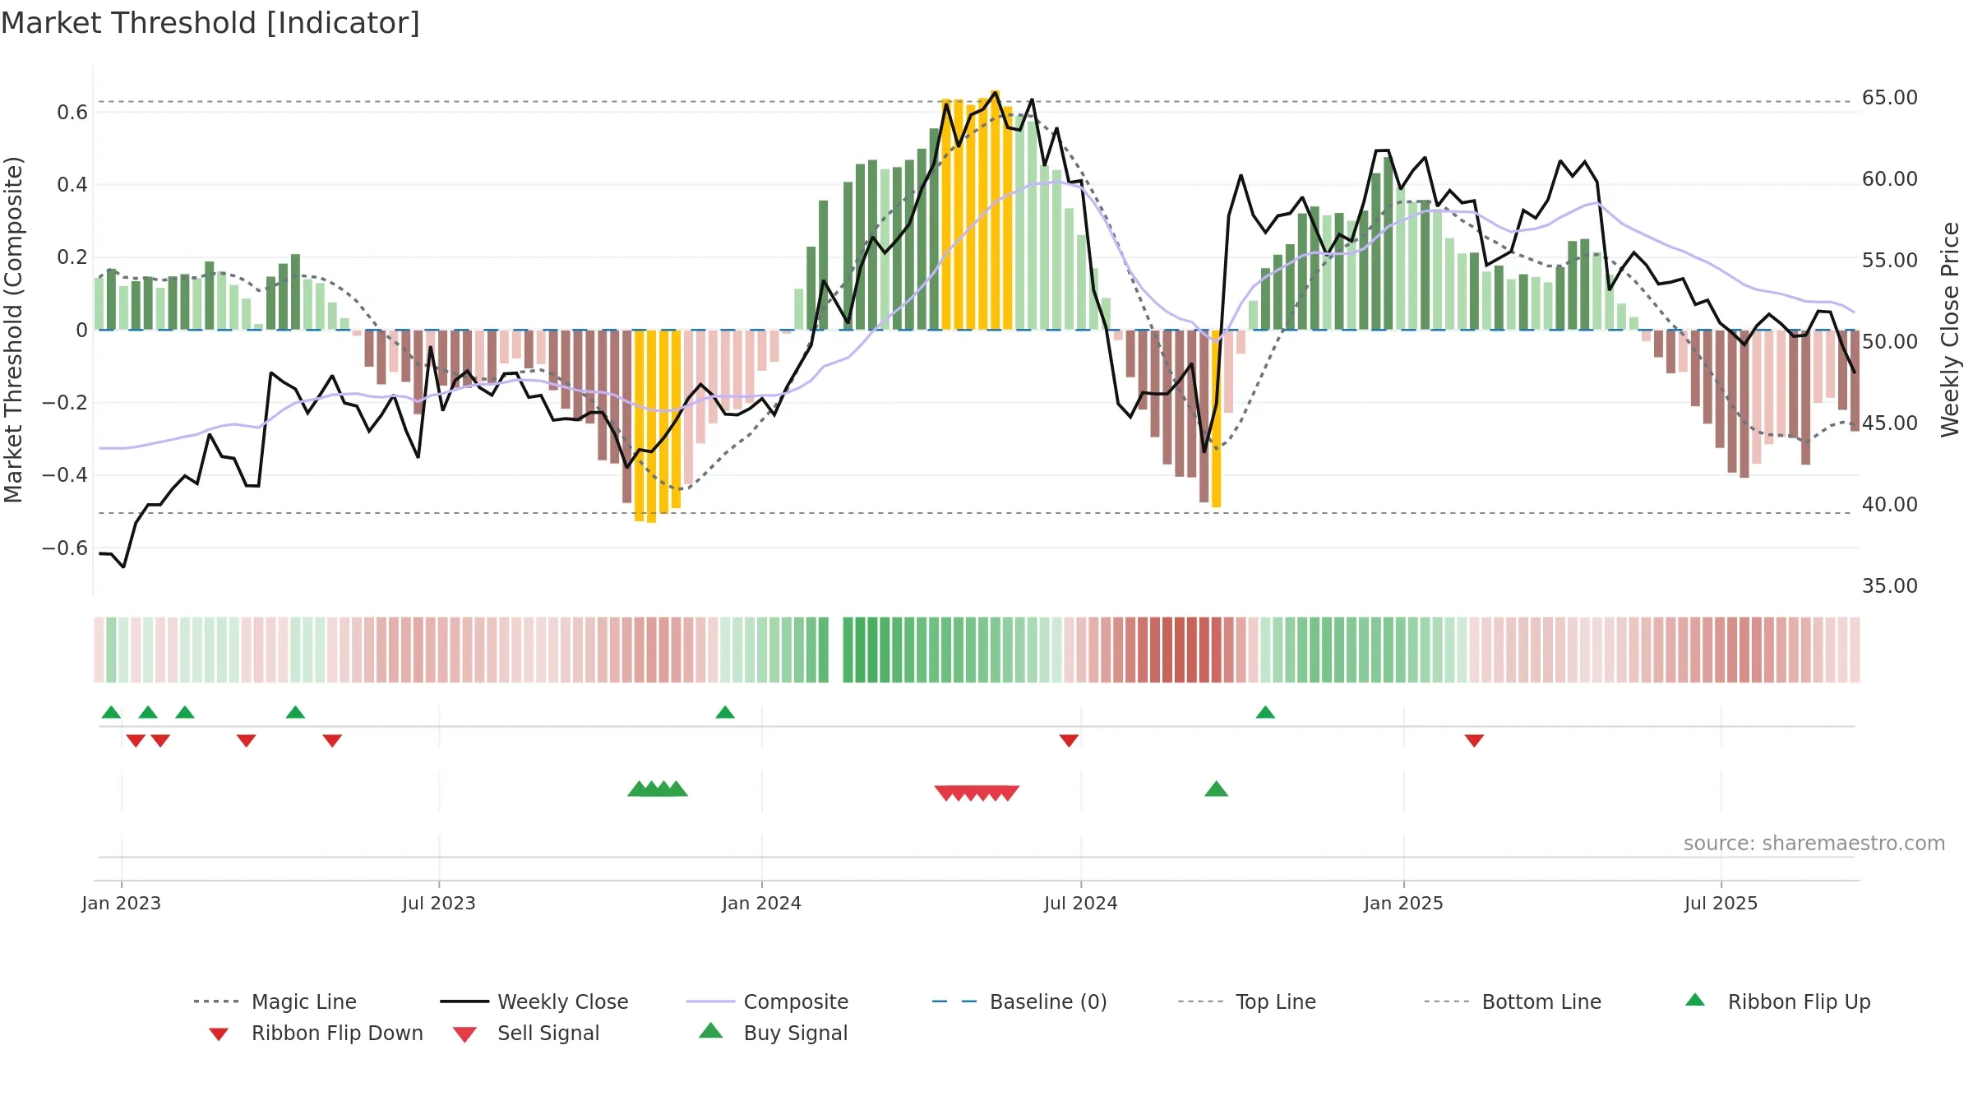The width and height of the screenshot is (1973, 1110).
Task: Toggle the Top Line legend entry
Action: (x=1247, y=1001)
